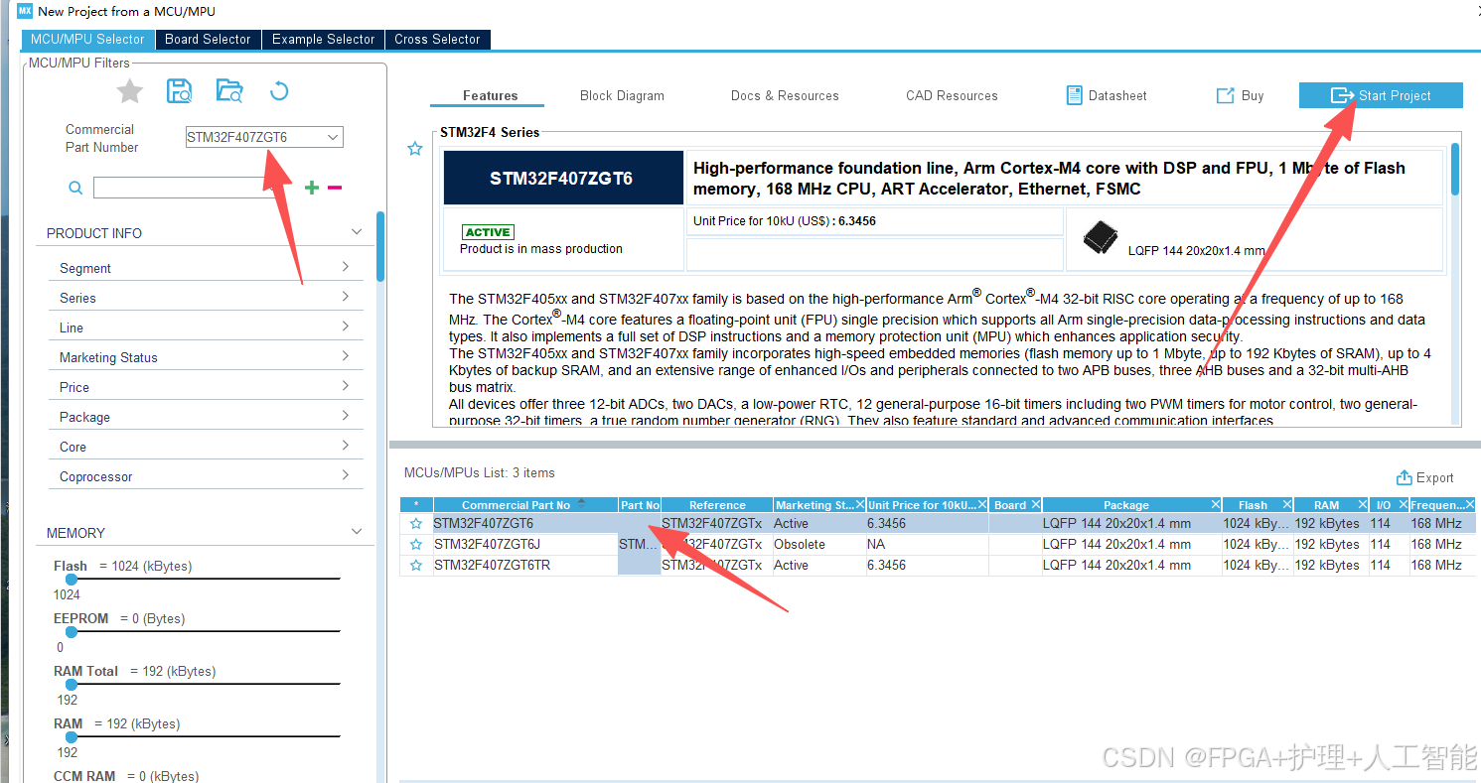Remove the Package column

pyautogui.click(x=1215, y=505)
